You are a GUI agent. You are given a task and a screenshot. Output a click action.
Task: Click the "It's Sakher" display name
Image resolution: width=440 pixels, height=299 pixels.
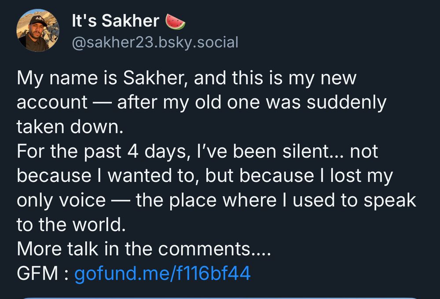115,21
